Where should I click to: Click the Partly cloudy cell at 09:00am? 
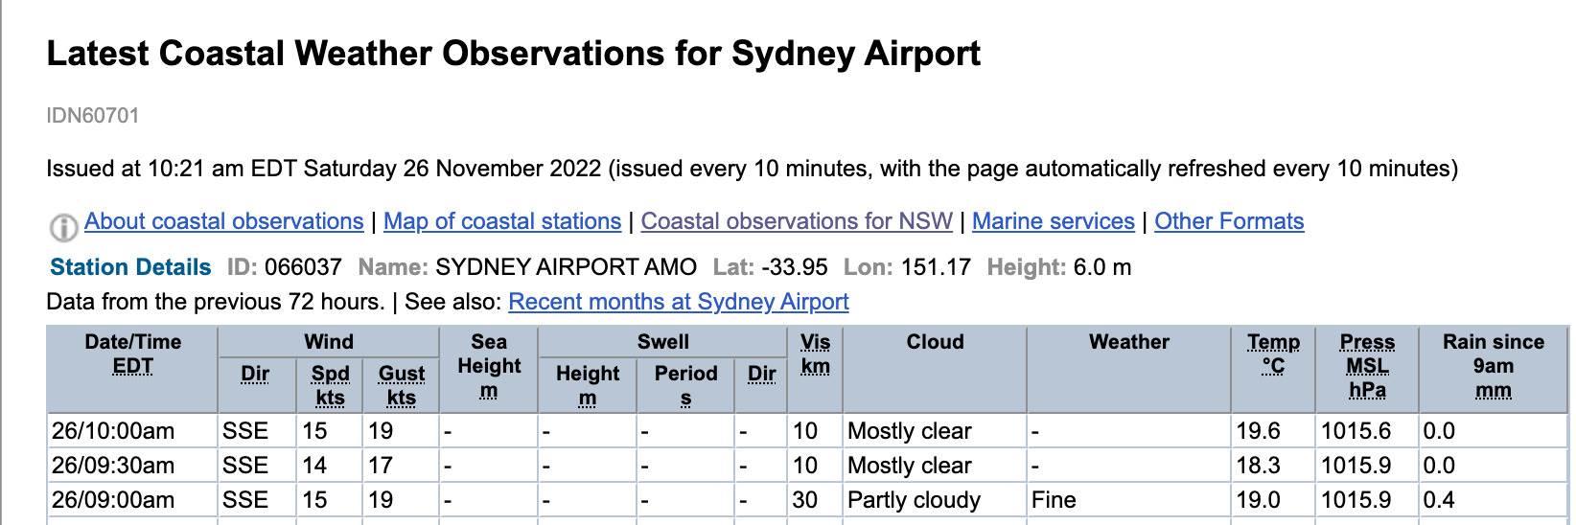914,500
